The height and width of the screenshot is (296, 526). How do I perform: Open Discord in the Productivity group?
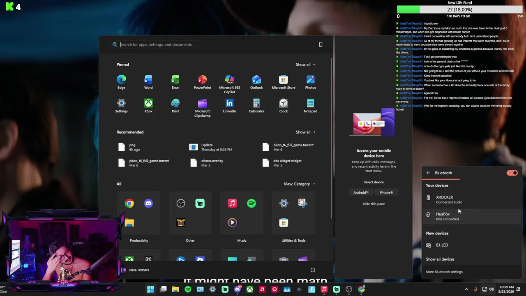[x=148, y=203]
